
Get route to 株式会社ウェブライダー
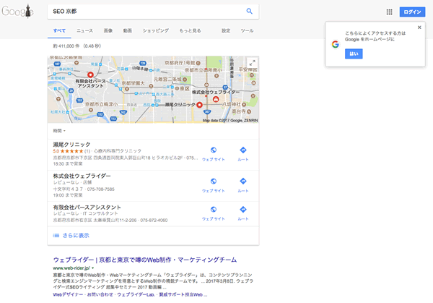243,184
